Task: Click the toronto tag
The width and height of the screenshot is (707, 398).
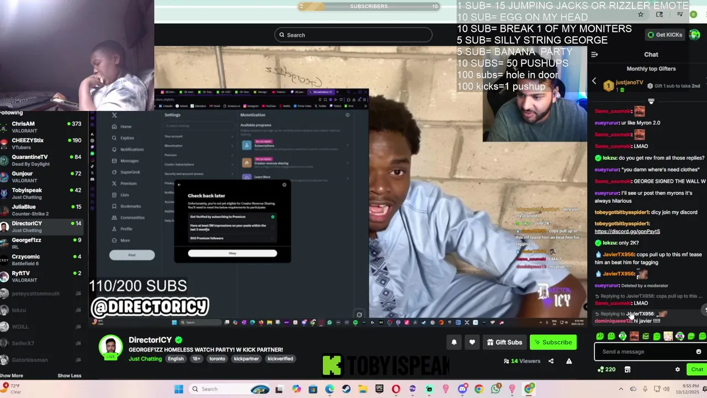Action: [x=217, y=359]
